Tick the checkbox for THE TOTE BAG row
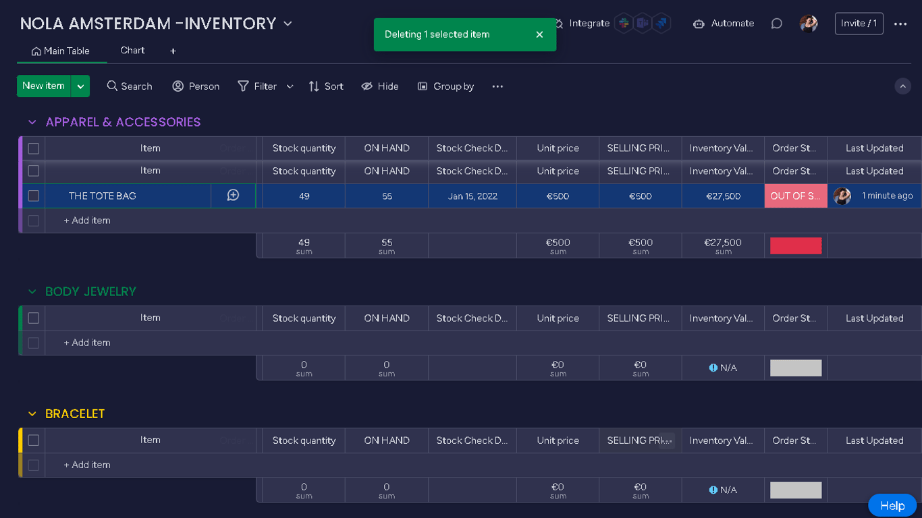This screenshot has width=922, height=518. point(34,196)
